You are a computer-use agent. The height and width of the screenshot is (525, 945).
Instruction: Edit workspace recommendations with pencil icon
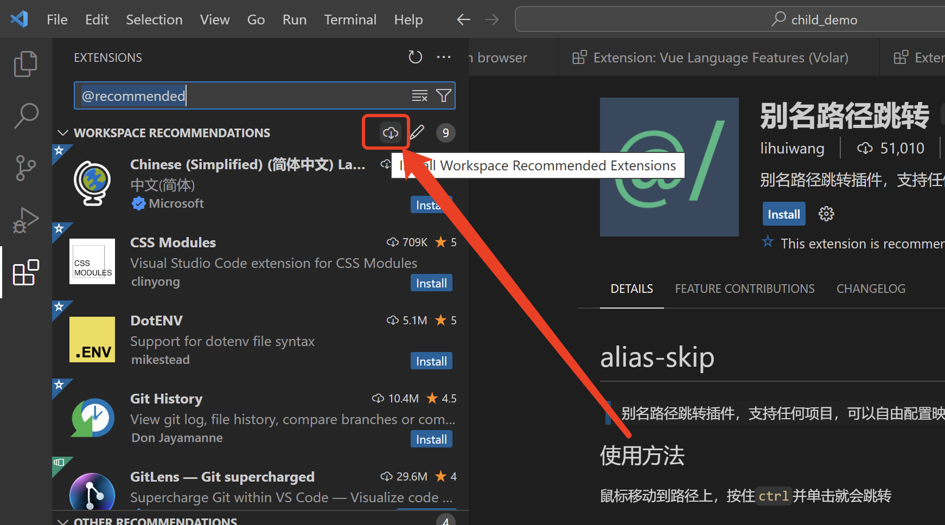coord(417,133)
